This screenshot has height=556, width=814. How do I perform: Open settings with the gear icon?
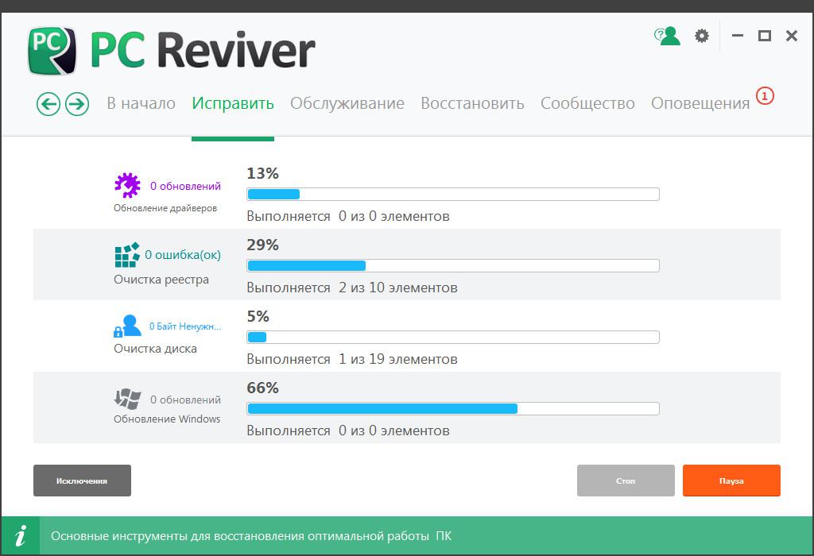click(x=702, y=36)
